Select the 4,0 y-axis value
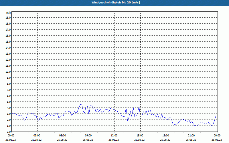Image resolution: width=229 pixels, height=143 pixels. pos(9,108)
